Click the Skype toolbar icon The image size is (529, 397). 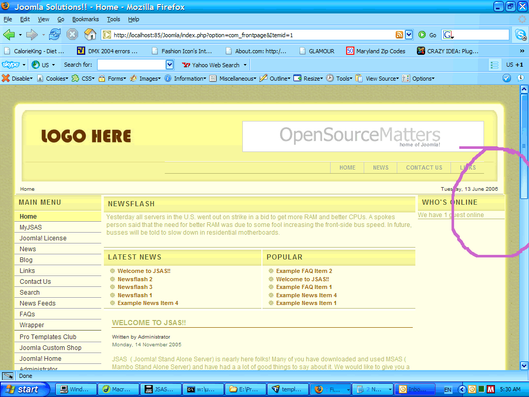(x=10, y=65)
